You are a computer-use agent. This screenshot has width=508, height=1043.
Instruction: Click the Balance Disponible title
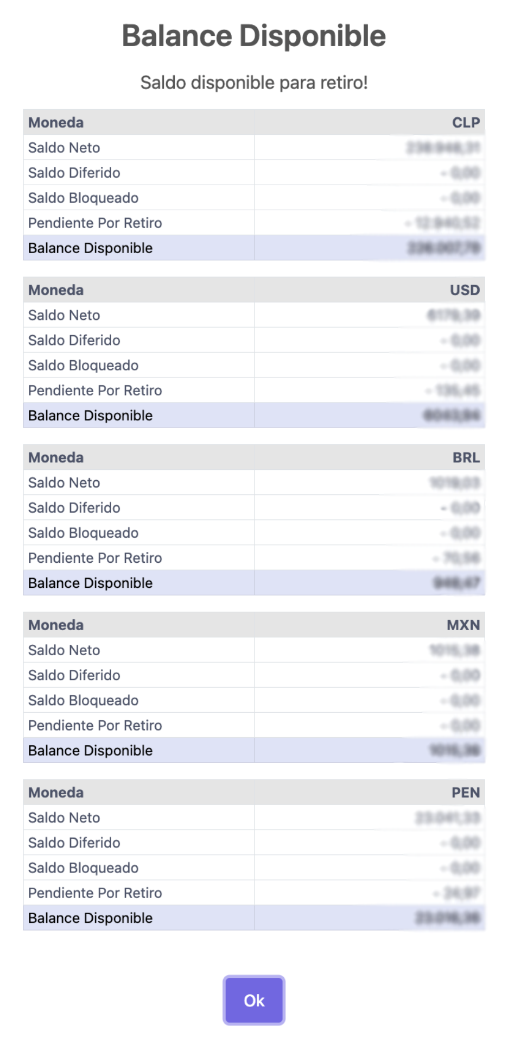253,35
